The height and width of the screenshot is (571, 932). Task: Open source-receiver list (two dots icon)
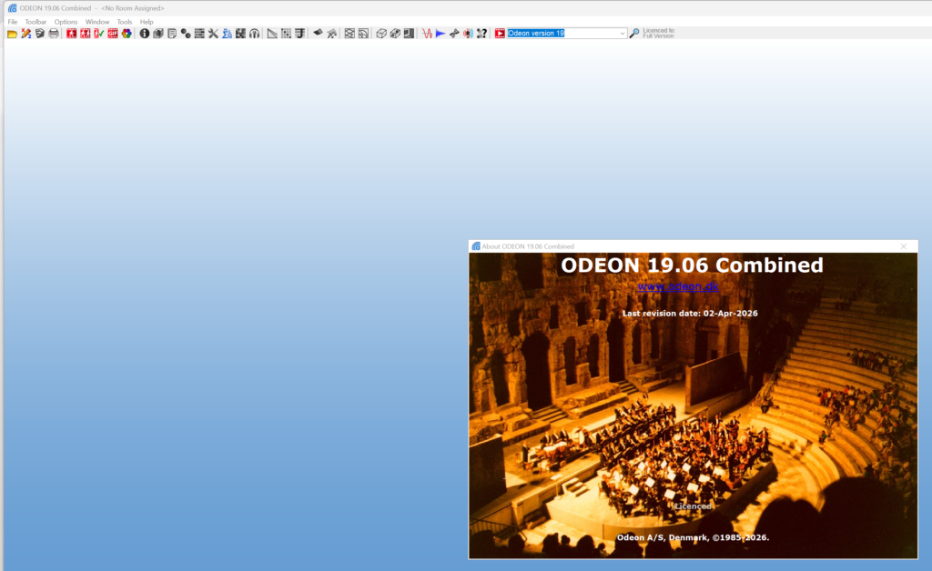point(186,34)
